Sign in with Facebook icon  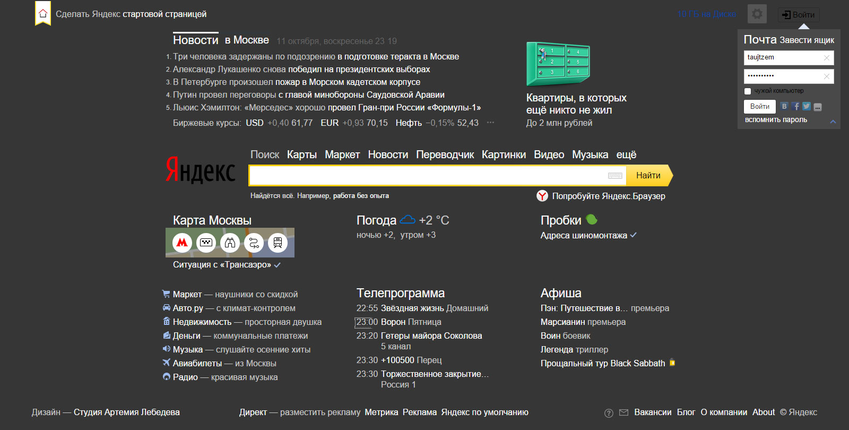[795, 107]
